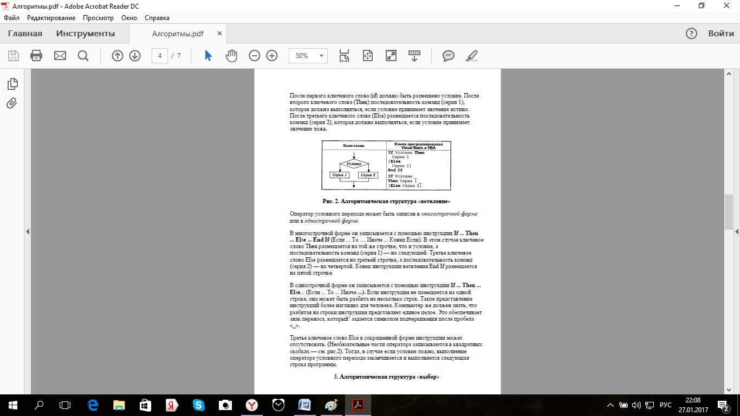Switch РУС keyboard language indicator
The image size is (740, 416).
(x=666, y=405)
